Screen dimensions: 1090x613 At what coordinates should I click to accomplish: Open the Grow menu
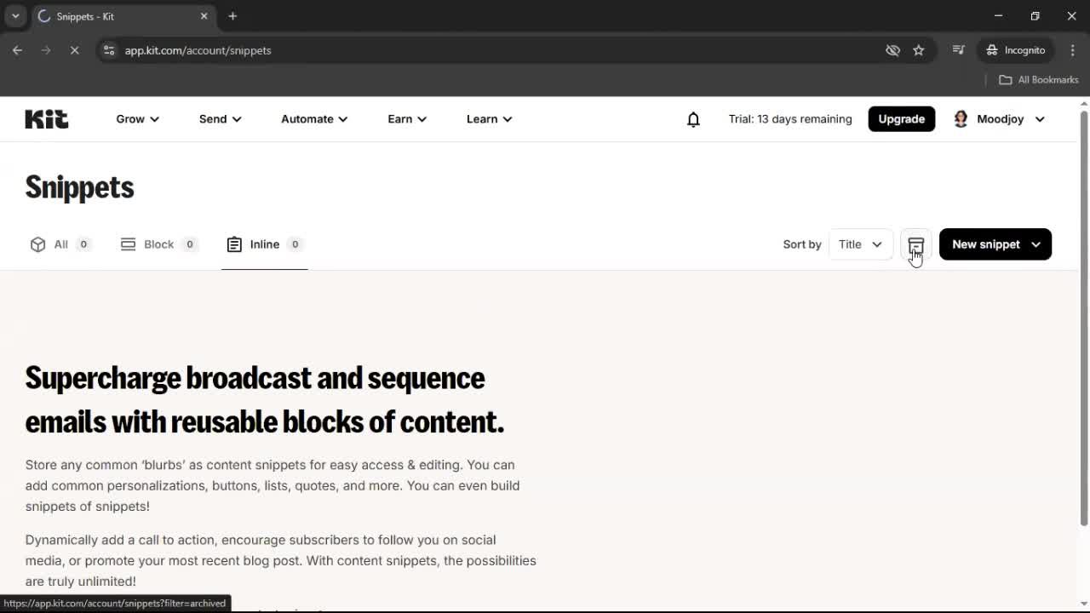pos(136,119)
